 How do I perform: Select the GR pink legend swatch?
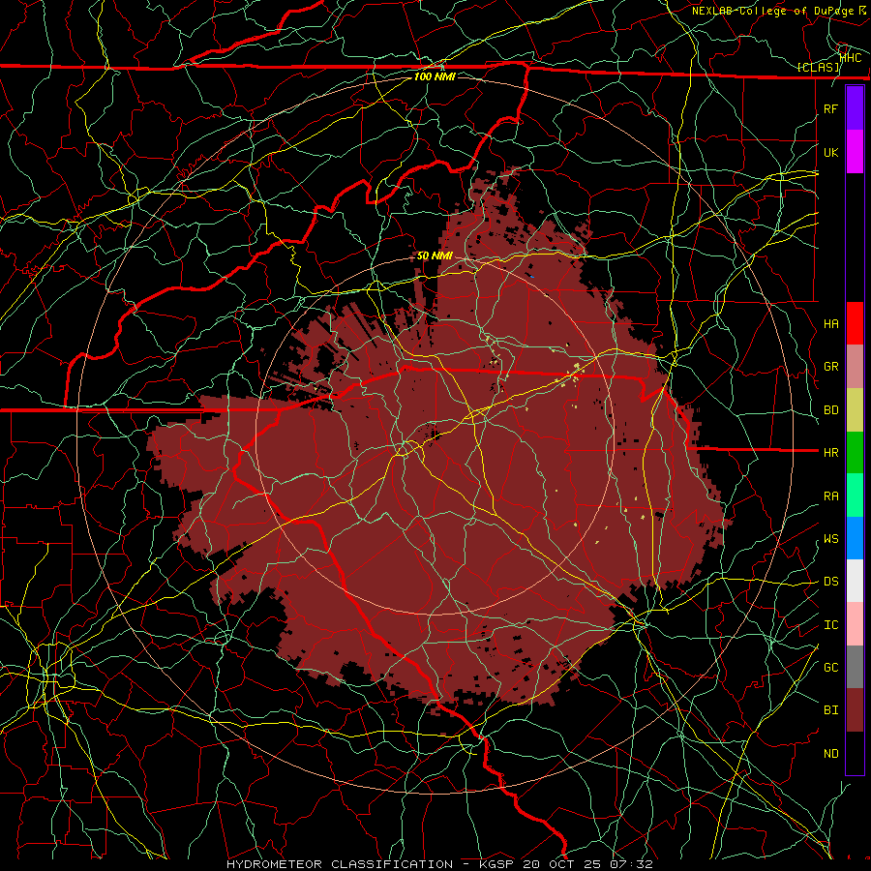point(855,366)
